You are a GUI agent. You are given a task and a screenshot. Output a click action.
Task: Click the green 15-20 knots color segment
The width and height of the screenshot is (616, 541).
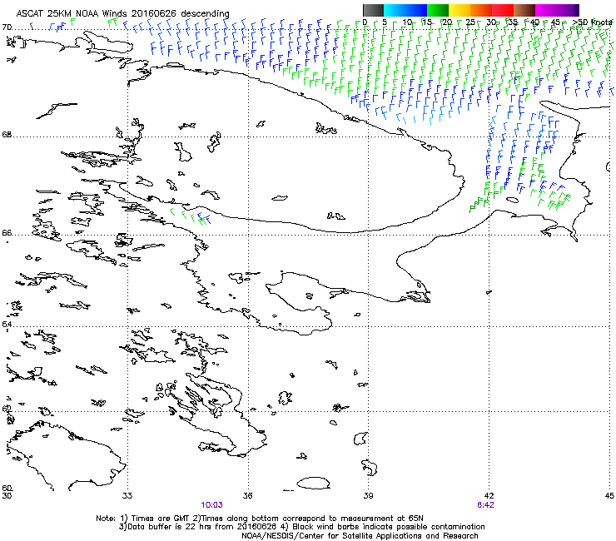(438, 10)
